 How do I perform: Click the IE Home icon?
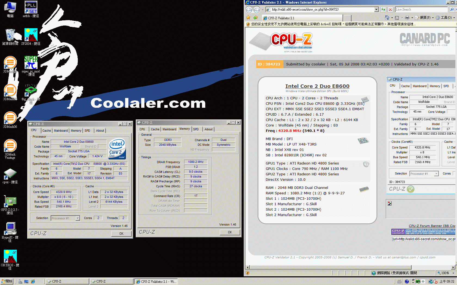pyautogui.click(x=387, y=18)
